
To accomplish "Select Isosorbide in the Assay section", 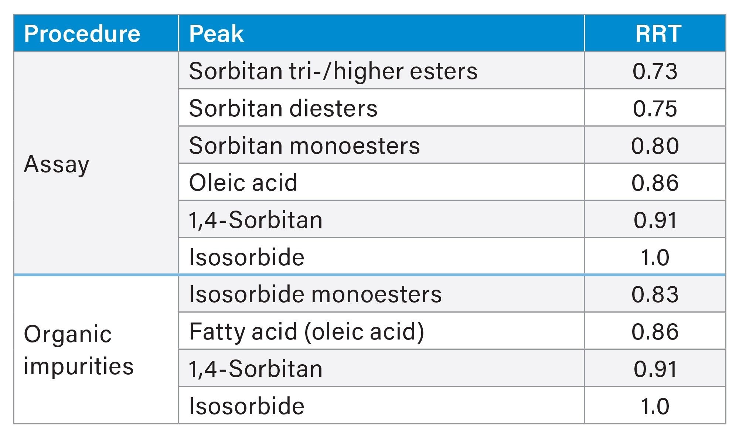I will click(246, 257).
